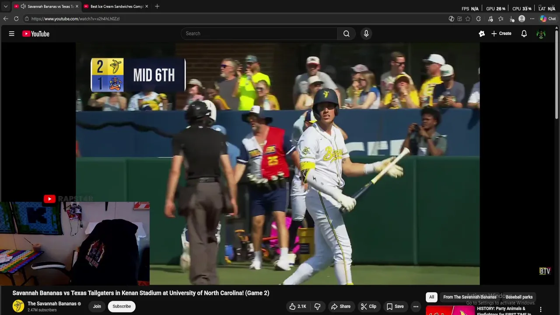Reload the page with the refresh icon

click(x=16, y=19)
